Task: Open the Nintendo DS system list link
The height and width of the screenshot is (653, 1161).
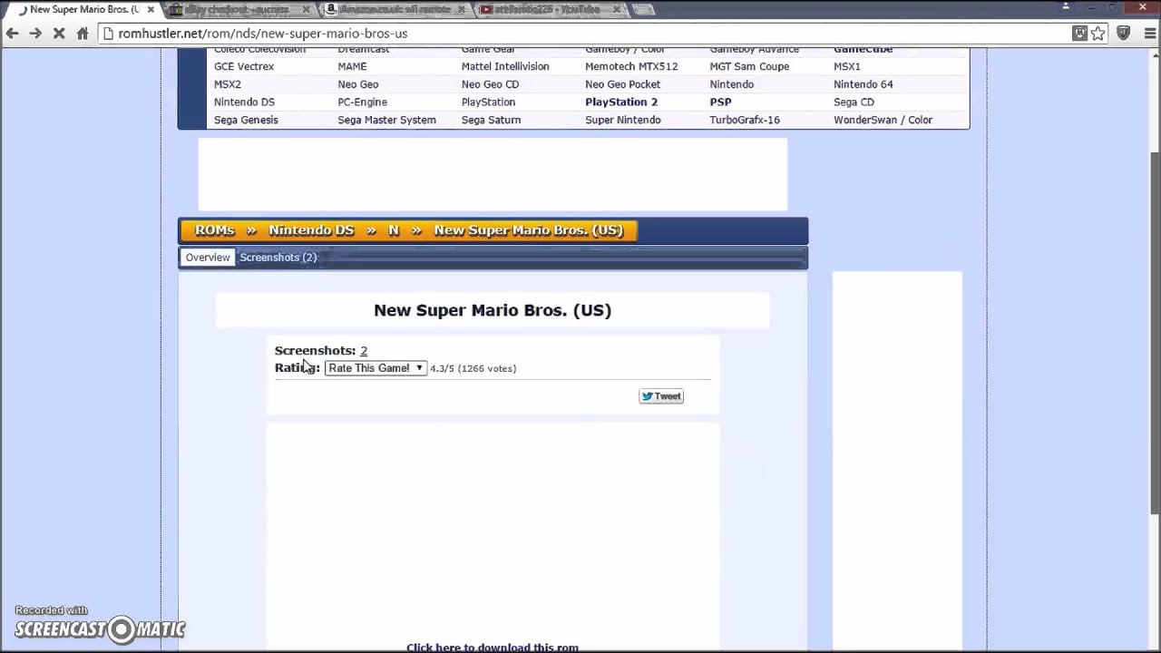Action: click(x=244, y=102)
